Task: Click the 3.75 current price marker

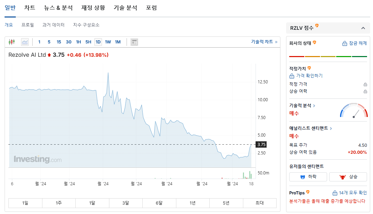Action: click(261, 145)
